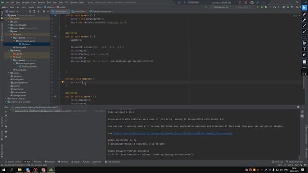Click the recorder stop button
The image size is (308, 173).
246,2
